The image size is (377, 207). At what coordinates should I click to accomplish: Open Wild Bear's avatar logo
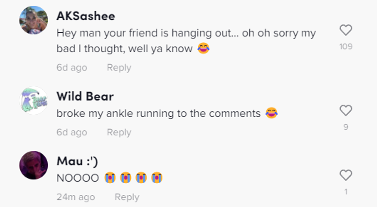(34, 101)
